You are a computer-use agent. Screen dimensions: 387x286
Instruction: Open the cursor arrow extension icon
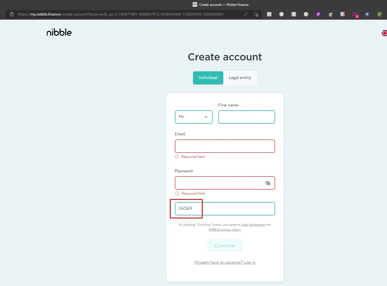[x=367, y=14]
